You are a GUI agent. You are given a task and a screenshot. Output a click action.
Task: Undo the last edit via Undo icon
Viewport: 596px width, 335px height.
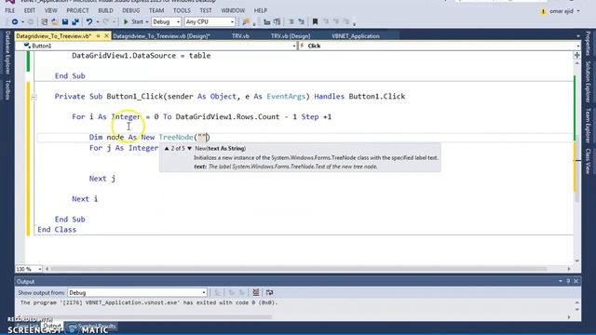89,22
